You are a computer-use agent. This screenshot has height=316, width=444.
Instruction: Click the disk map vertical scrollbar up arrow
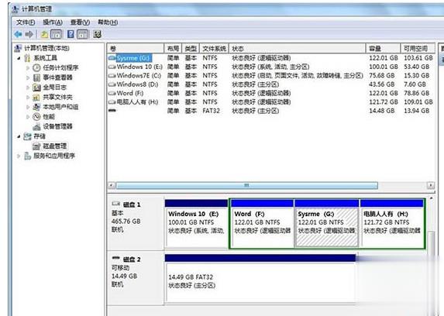click(432, 199)
